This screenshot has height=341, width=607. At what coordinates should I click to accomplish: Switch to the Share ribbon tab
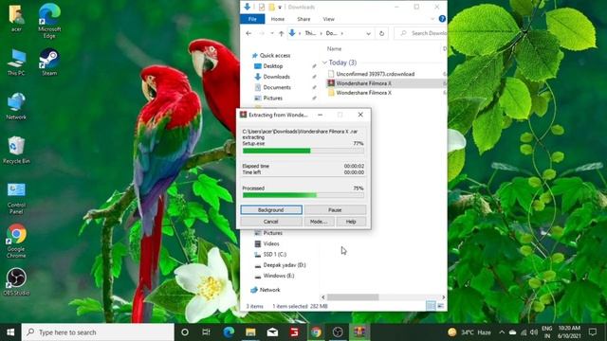pyautogui.click(x=303, y=19)
